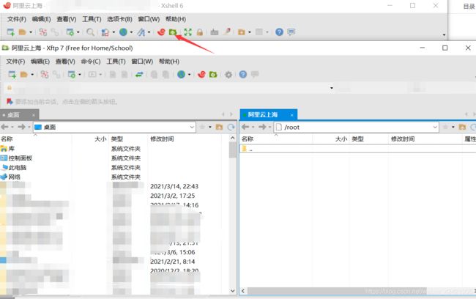This screenshot has height=299, width=476.
Task: Refresh the local desktop pane
Action: click(x=231, y=127)
